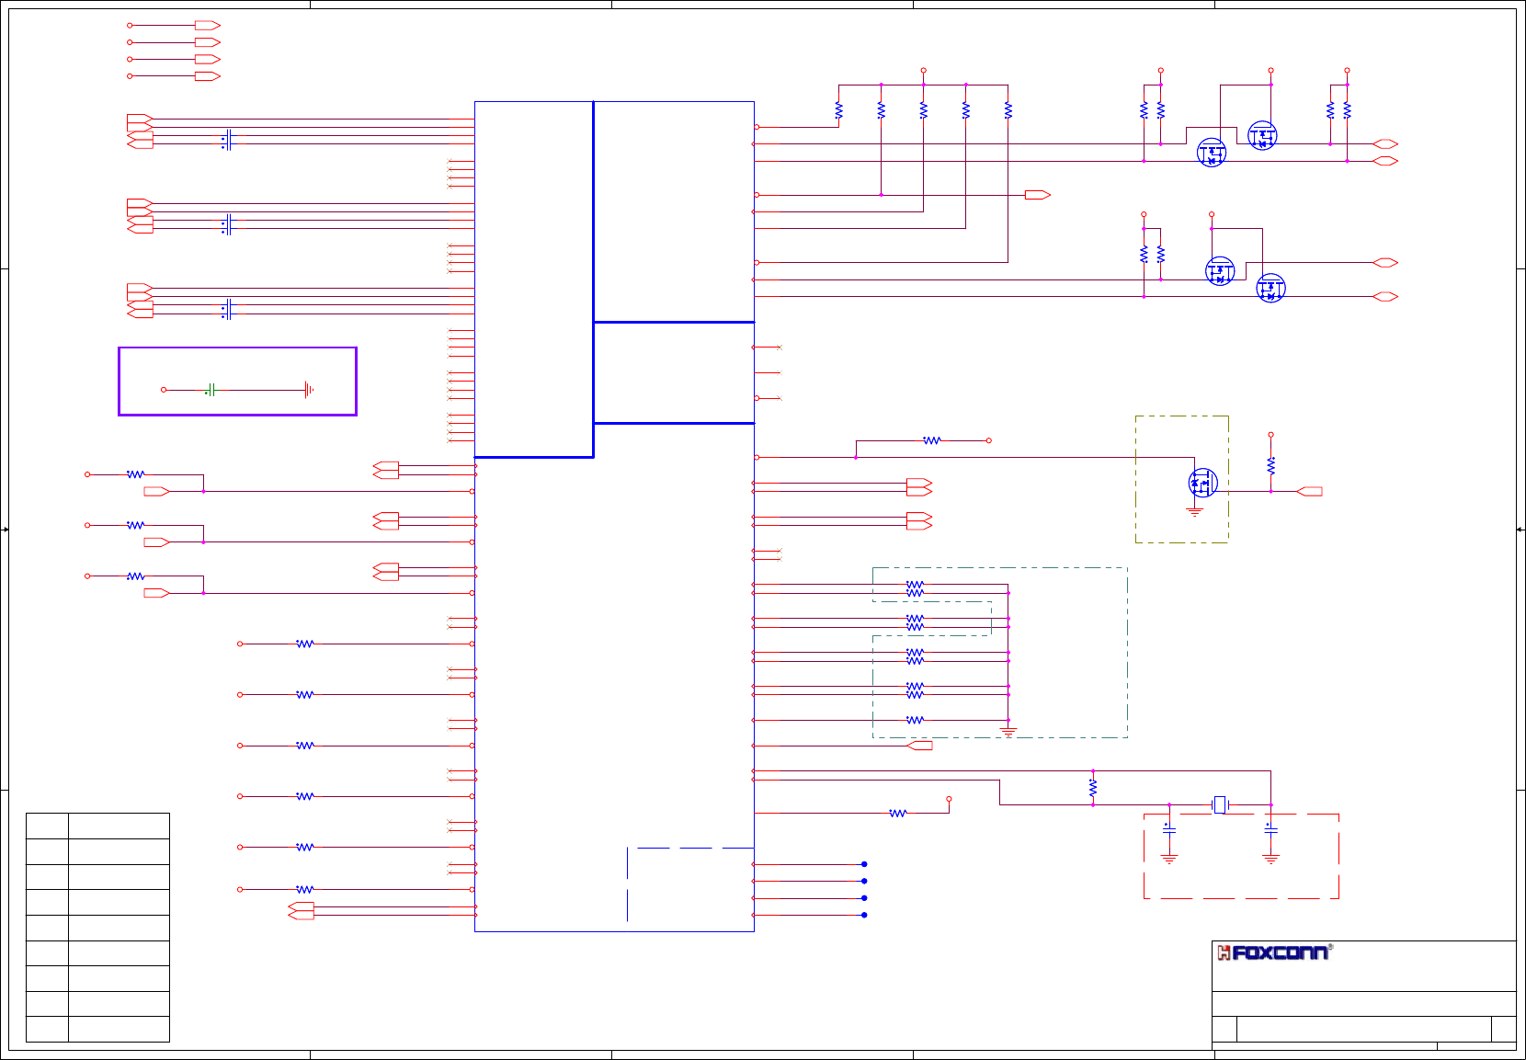Image resolution: width=1526 pixels, height=1060 pixels.
Task: Click the off-page connector right of olive box
Action: [1309, 492]
